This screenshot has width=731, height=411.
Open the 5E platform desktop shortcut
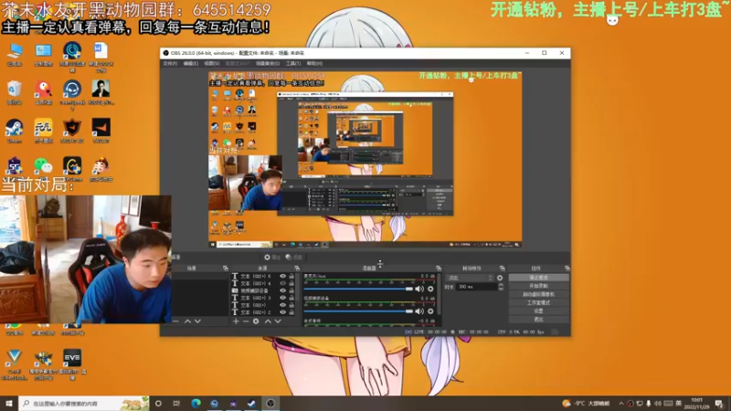[15, 168]
